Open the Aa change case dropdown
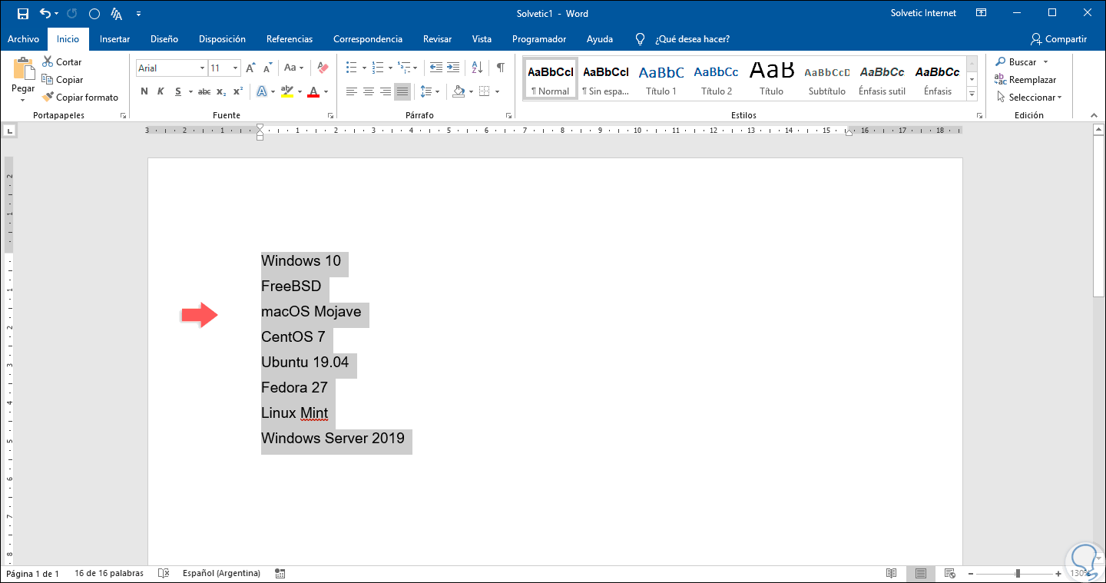The image size is (1106, 583). point(294,68)
